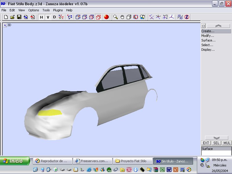Screen dimensions: 232x174
Task: Switch to Proyecto Fiat Stilo folder window
Action: (x=133, y=161)
